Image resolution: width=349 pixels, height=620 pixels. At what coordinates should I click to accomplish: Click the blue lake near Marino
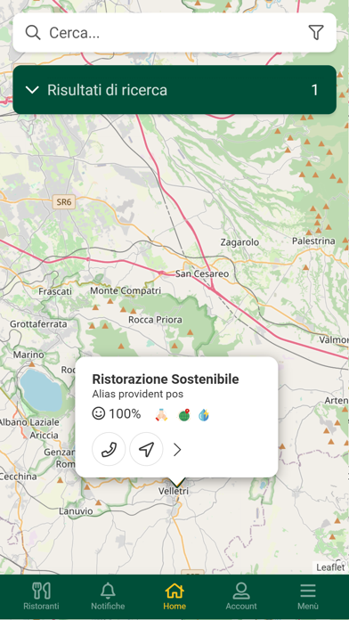point(41,390)
